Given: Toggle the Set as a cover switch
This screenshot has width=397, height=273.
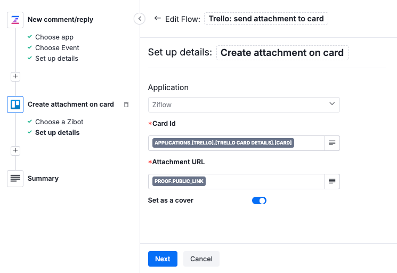Looking at the screenshot, I should point(259,200).
